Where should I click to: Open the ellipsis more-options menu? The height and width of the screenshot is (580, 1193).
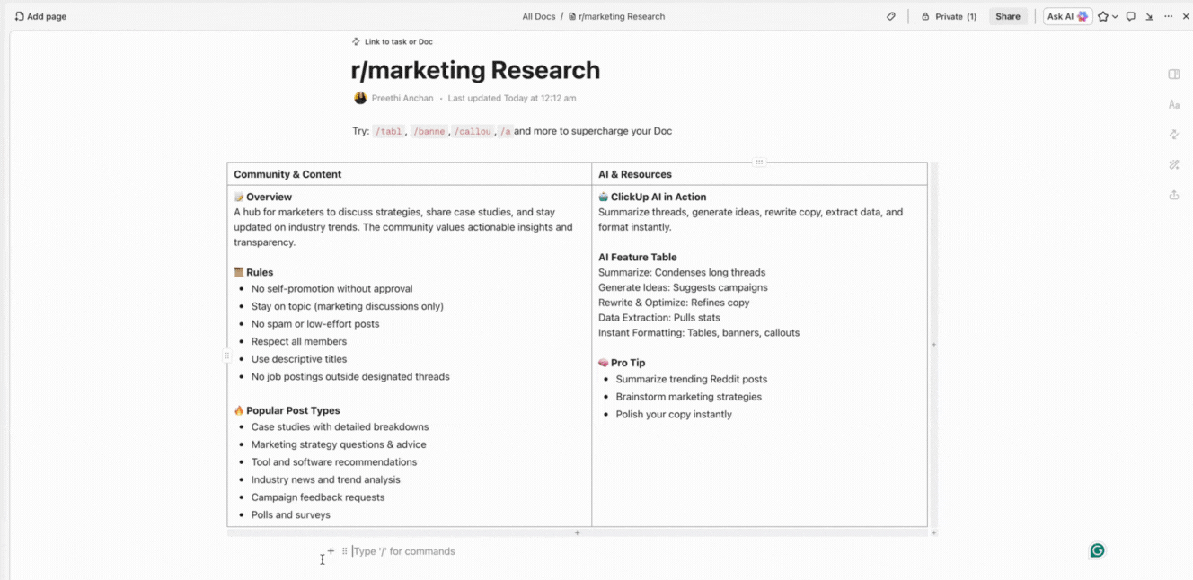pyautogui.click(x=1169, y=16)
